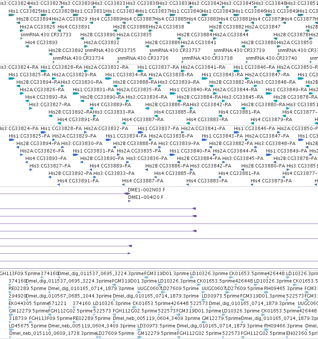
Task: Click the His1:CG33825-PA protein glyph
Action: 12,140
